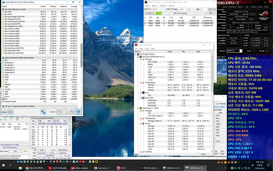The width and height of the screenshot is (273, 171).
Task: Click ROG logo in CPU-Z window
Action: pyautogui.click(x=264, y=15)
